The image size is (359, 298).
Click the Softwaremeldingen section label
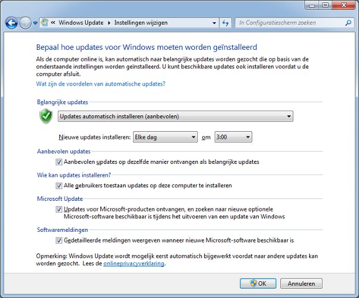pos(63,230)
